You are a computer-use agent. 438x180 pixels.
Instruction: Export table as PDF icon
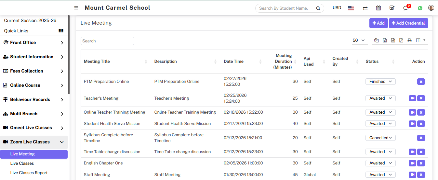401,40
